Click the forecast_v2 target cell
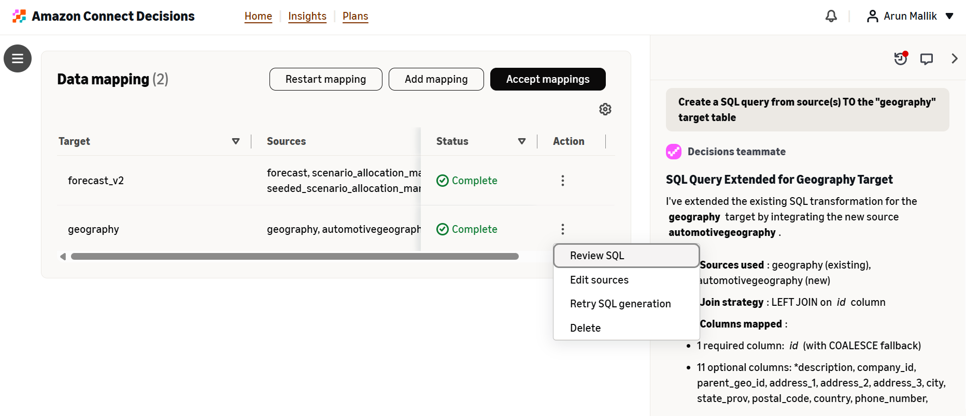Screen dimensions: 966x416 pyautogui.click(x=96, y=181)
